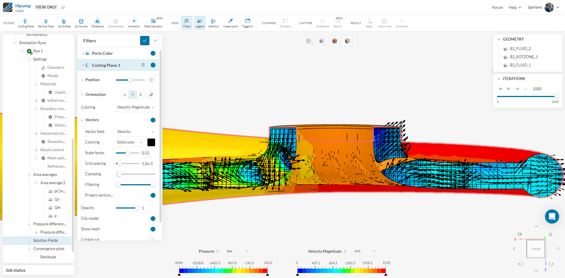
Task: Change the pressure unit from bar
Action: 237,251
